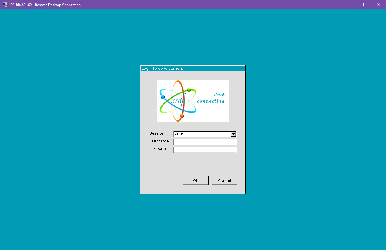Click the 'password' label
This screenshot has width=386, height=250.
158,149
